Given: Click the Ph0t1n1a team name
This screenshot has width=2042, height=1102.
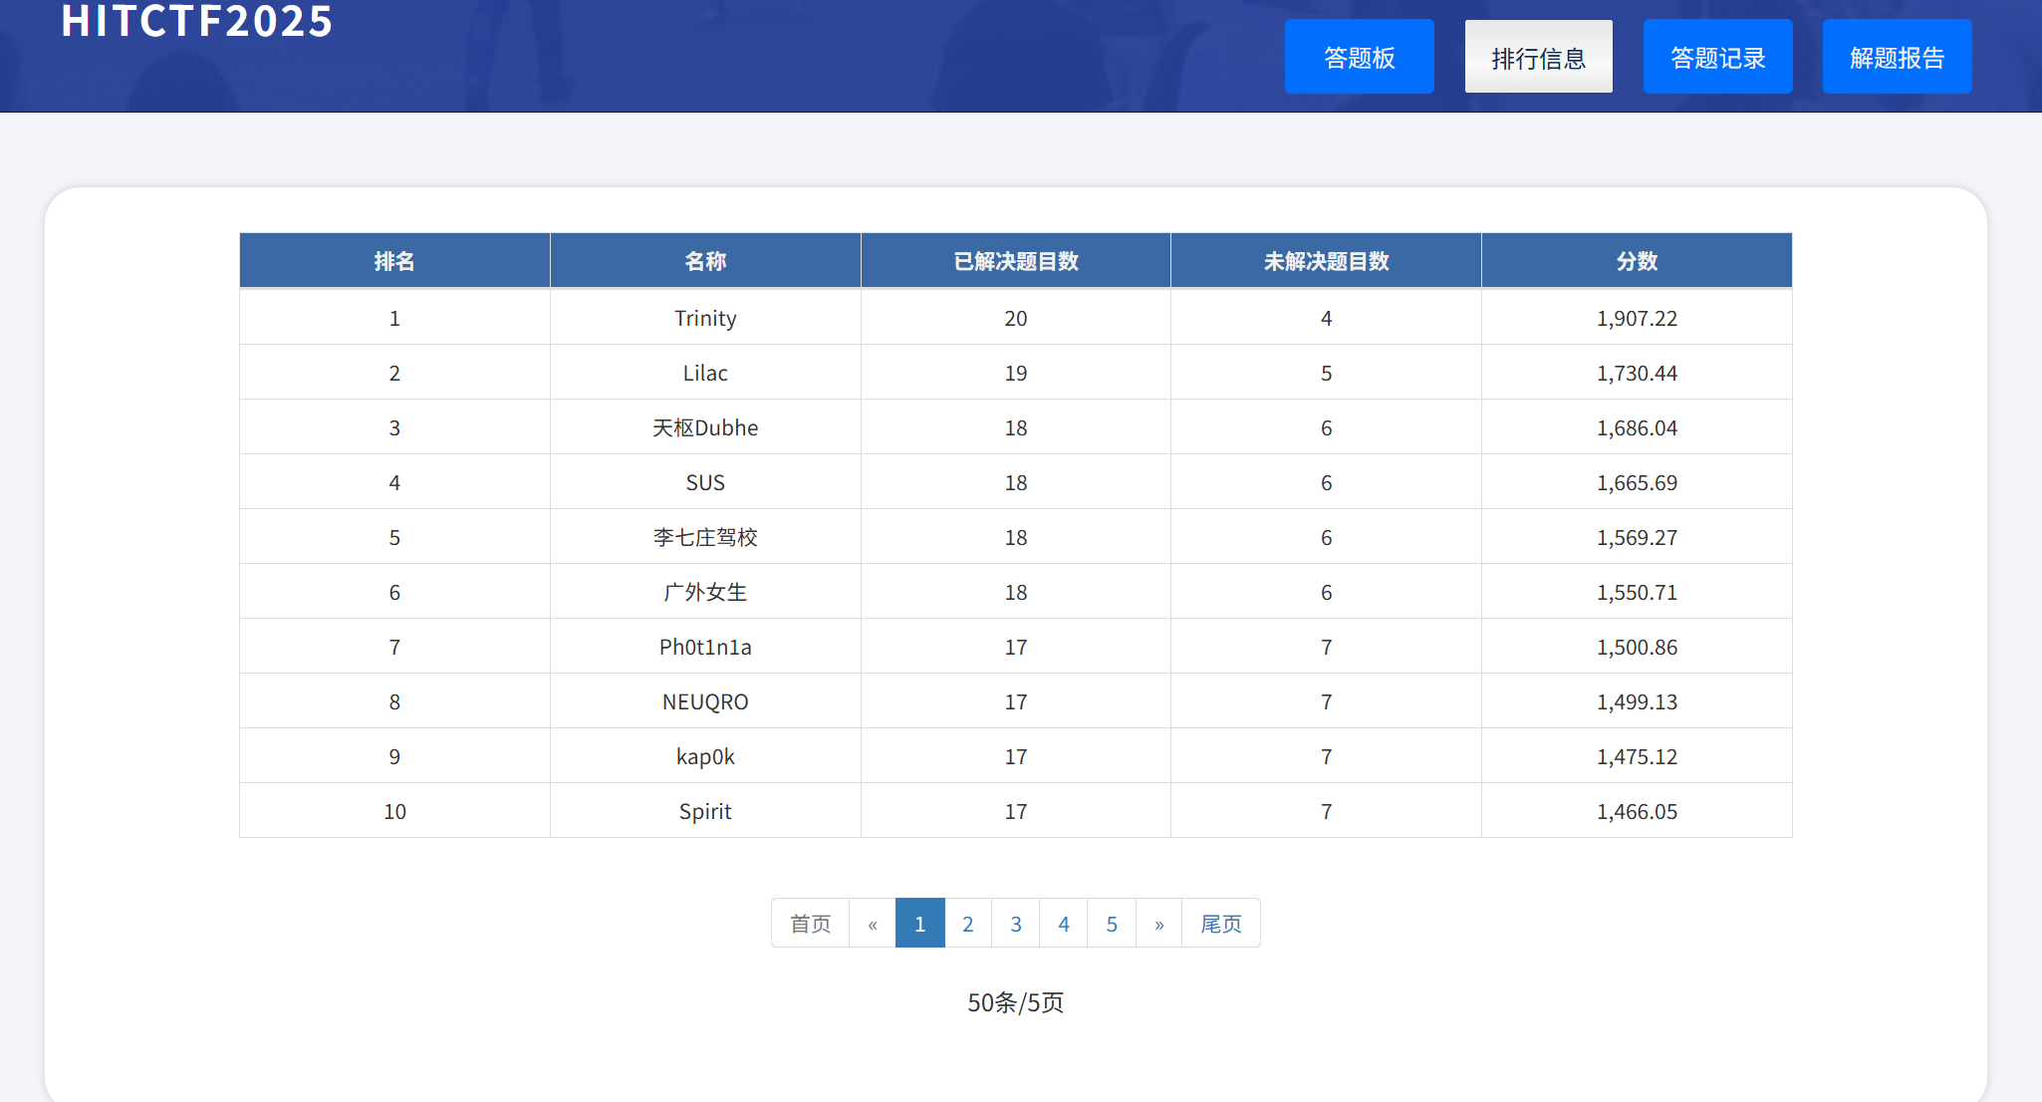Looking at the screenshot, I should coord(705,647).
